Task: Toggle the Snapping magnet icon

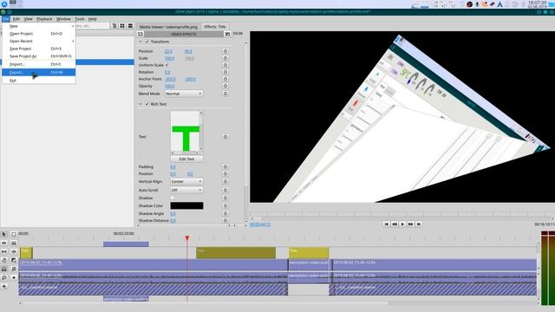Action: click(3, 269)
